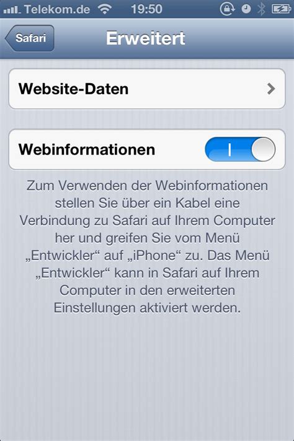Viewport: 294px width, 441px height.
Task: Tap the Website-Daten chevron arrow
Action: 271,89
